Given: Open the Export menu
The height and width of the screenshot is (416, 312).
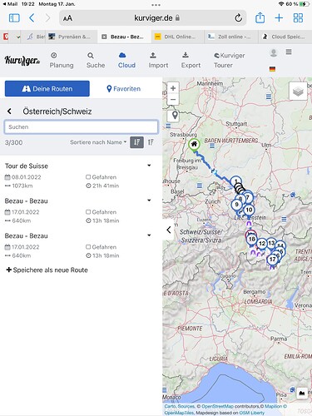Looking at the screenshot, I should 191,60.
